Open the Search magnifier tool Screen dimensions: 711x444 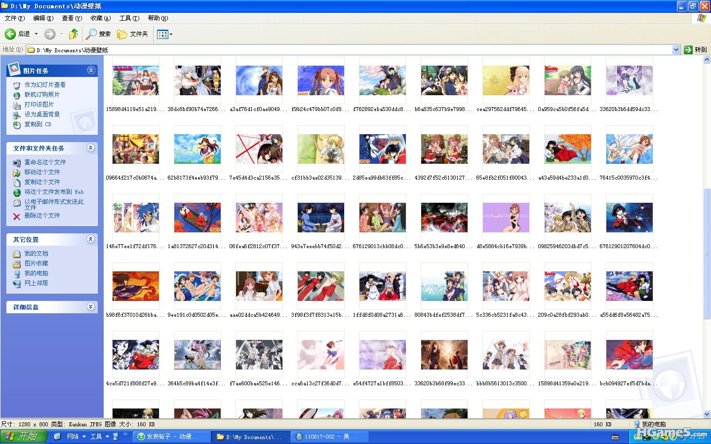point(91,34)
